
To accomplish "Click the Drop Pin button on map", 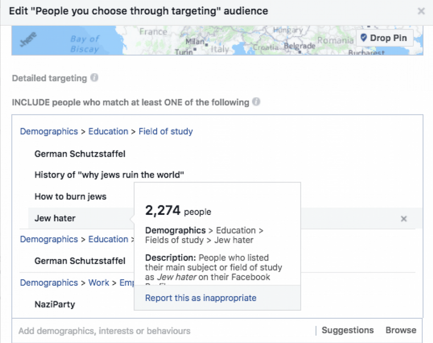I will pos(385,38).
